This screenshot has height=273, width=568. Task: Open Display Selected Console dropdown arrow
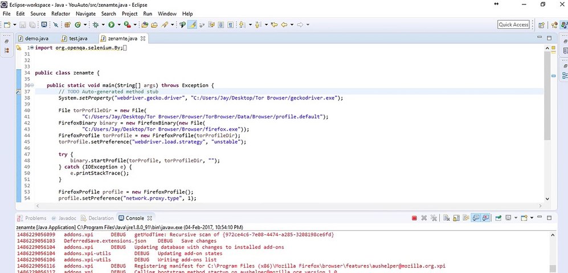[516, 218]
